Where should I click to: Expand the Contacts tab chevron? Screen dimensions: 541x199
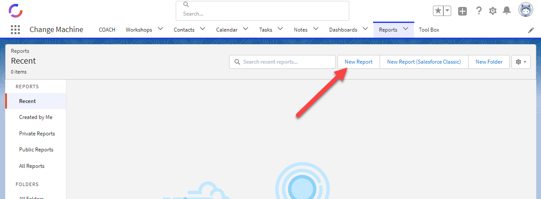pyautogui.click(x=203, y=29)
